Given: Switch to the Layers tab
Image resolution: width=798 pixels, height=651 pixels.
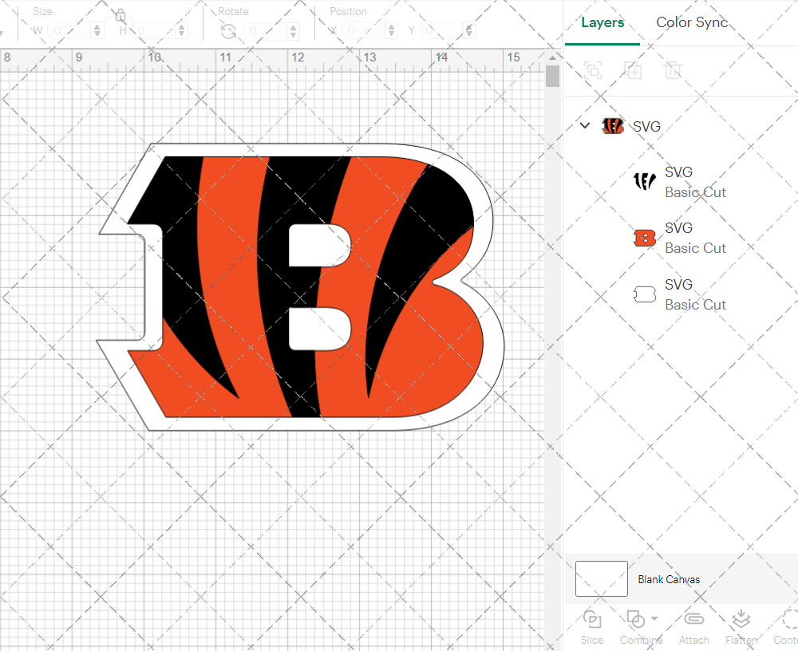Looking at the screenshot, I should (x=602, y=22).
